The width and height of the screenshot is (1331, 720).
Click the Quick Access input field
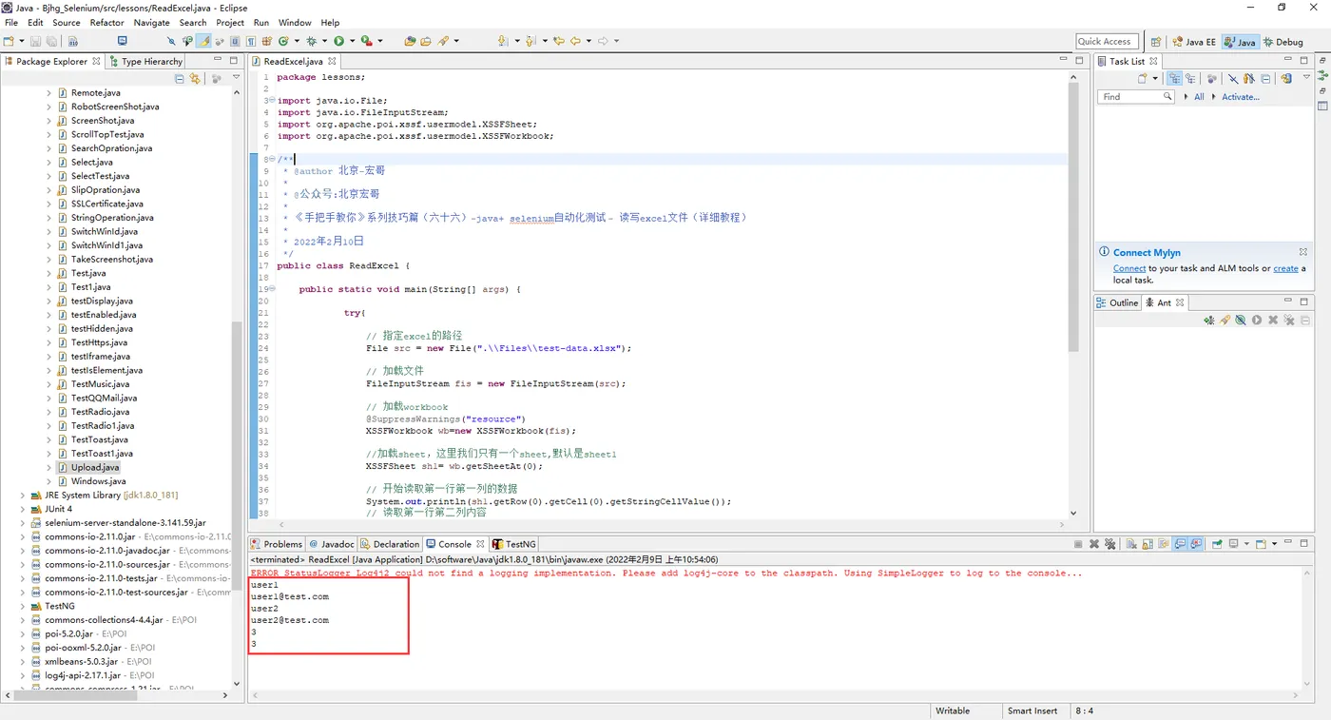(x=1108, y=41)
